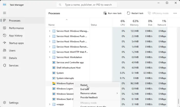Click System interrupts 0.1% CPU value
This screenshot has width=180, height=107.
(x=122, y=78)
